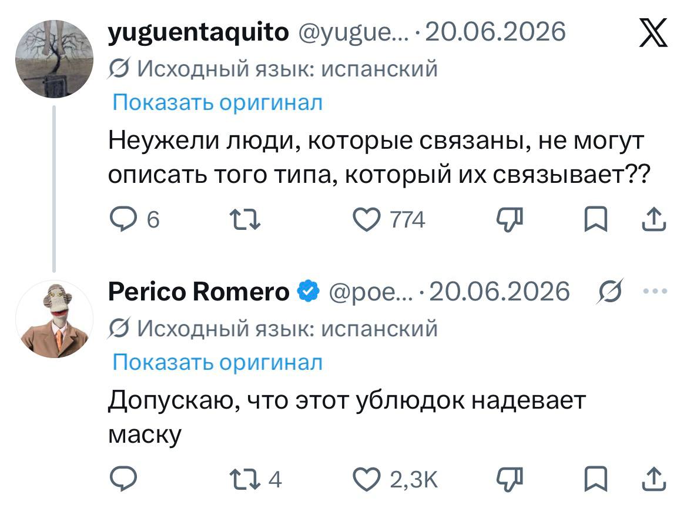The width and height of the screenshot is (687, 518).
Task: Click the Grok icon beside Perico's tweet date
Action: (610, 290)
